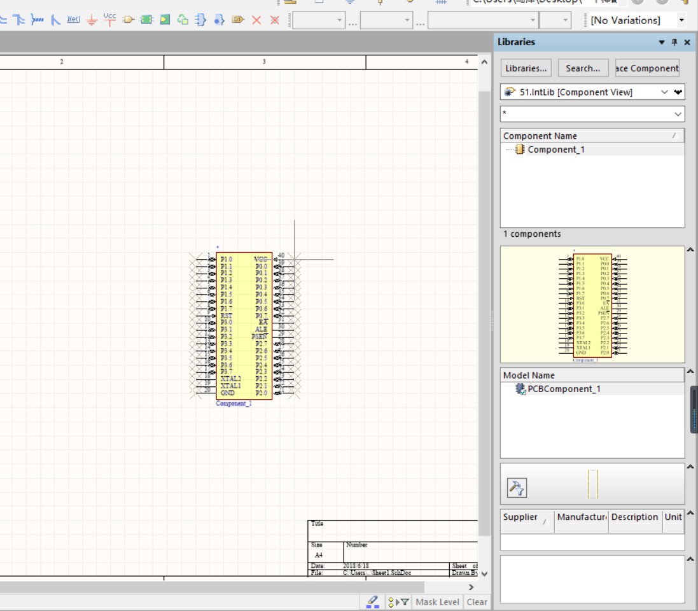
Task: Collapse the footprint preview section
Action: point(690,467)
